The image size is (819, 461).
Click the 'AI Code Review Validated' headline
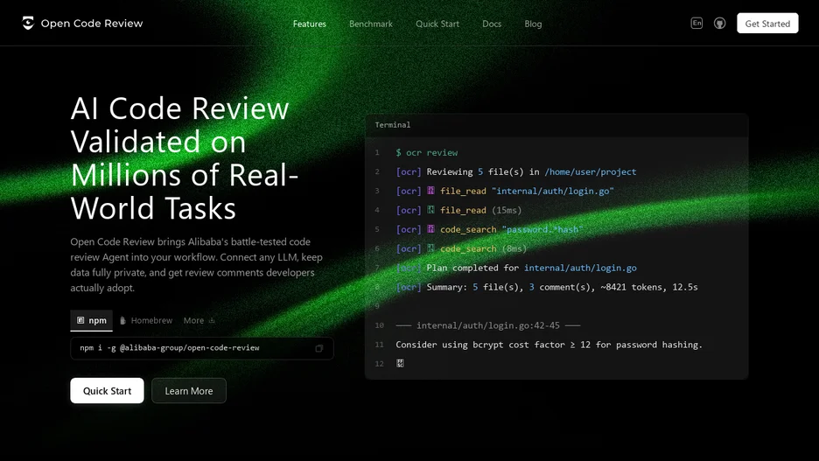tap(185, 158)
